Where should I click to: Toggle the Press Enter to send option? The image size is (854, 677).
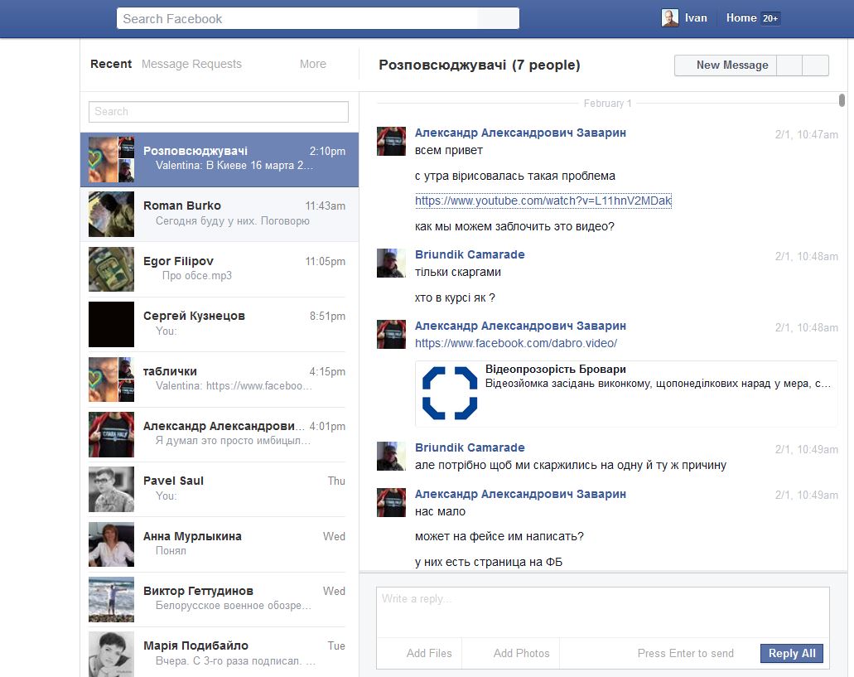pos(685,653)
